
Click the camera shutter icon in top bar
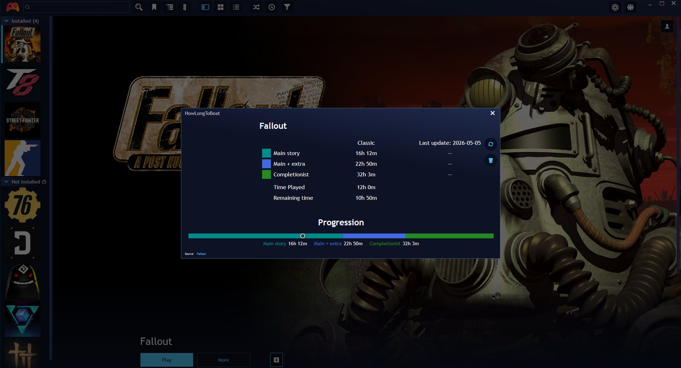[x=615, y=7]
